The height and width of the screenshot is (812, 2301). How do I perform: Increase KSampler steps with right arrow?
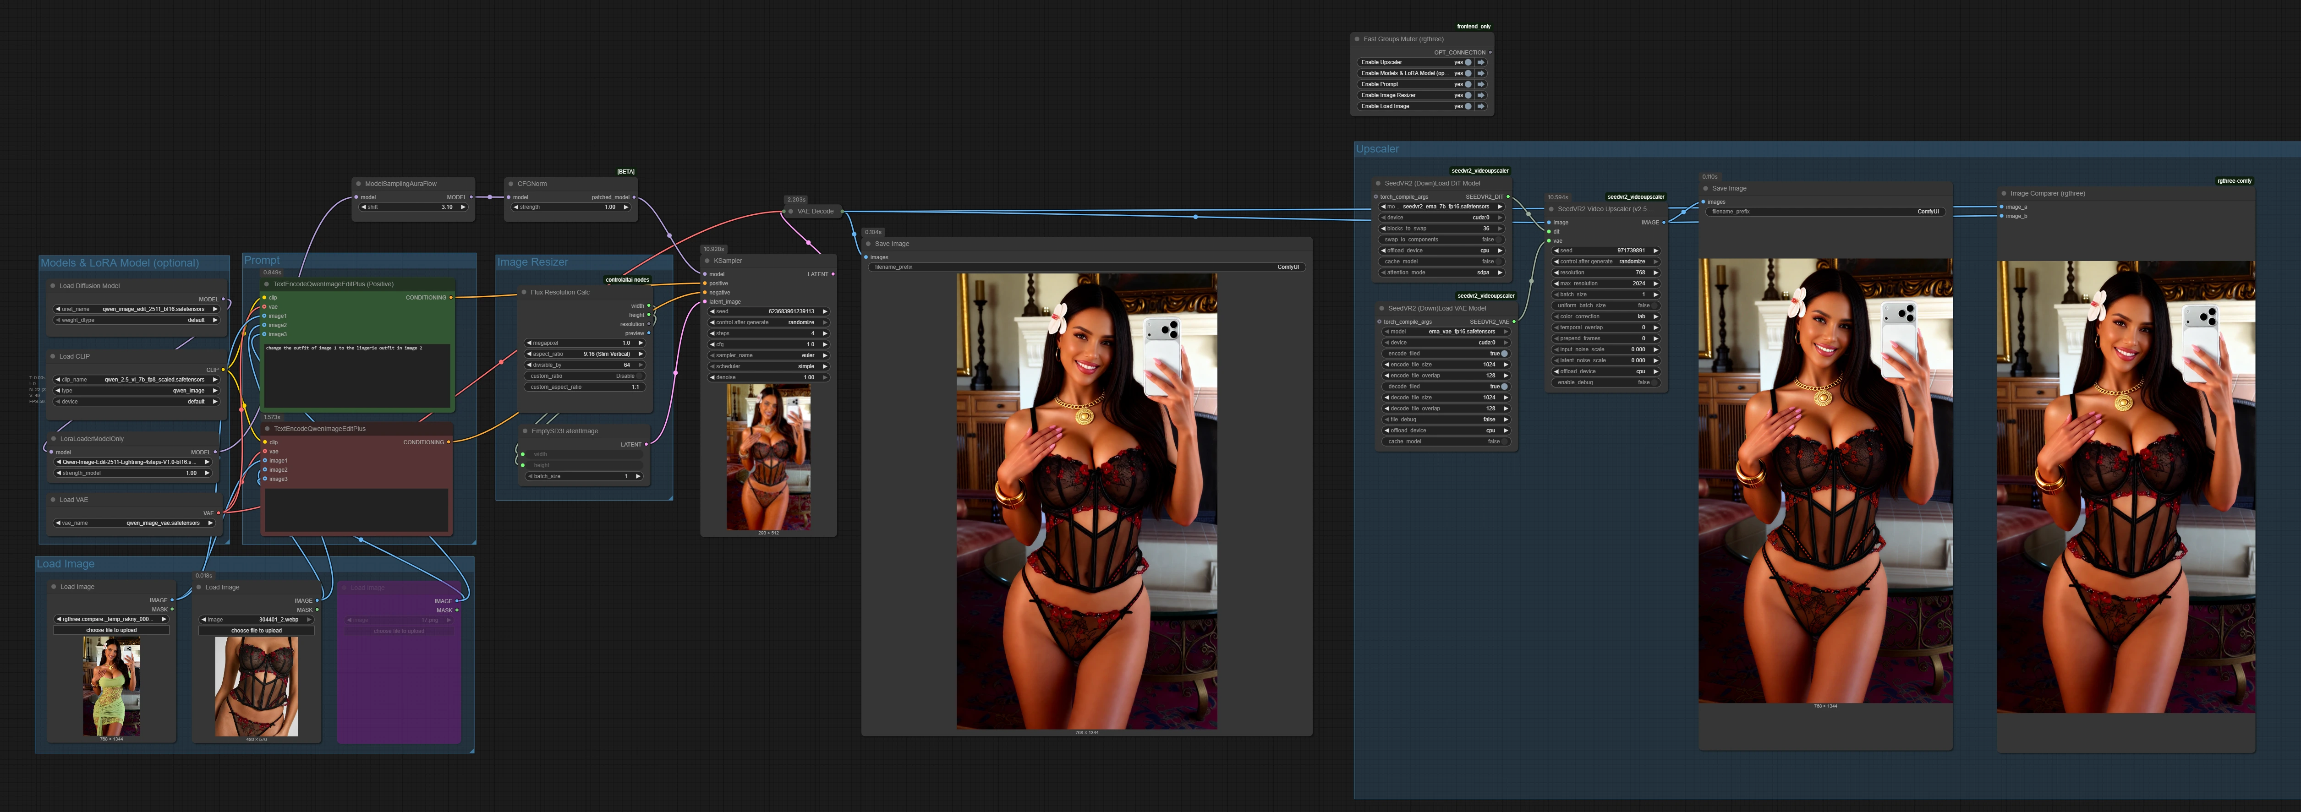point(824,333)
